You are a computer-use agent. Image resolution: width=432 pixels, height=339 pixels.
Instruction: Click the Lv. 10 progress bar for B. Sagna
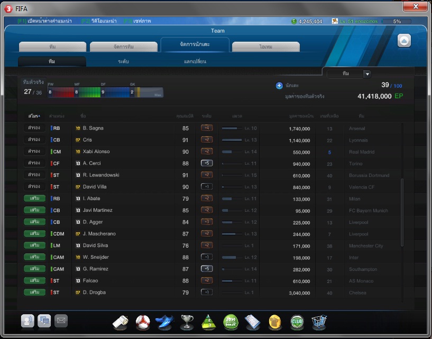[x=232, y=128]
